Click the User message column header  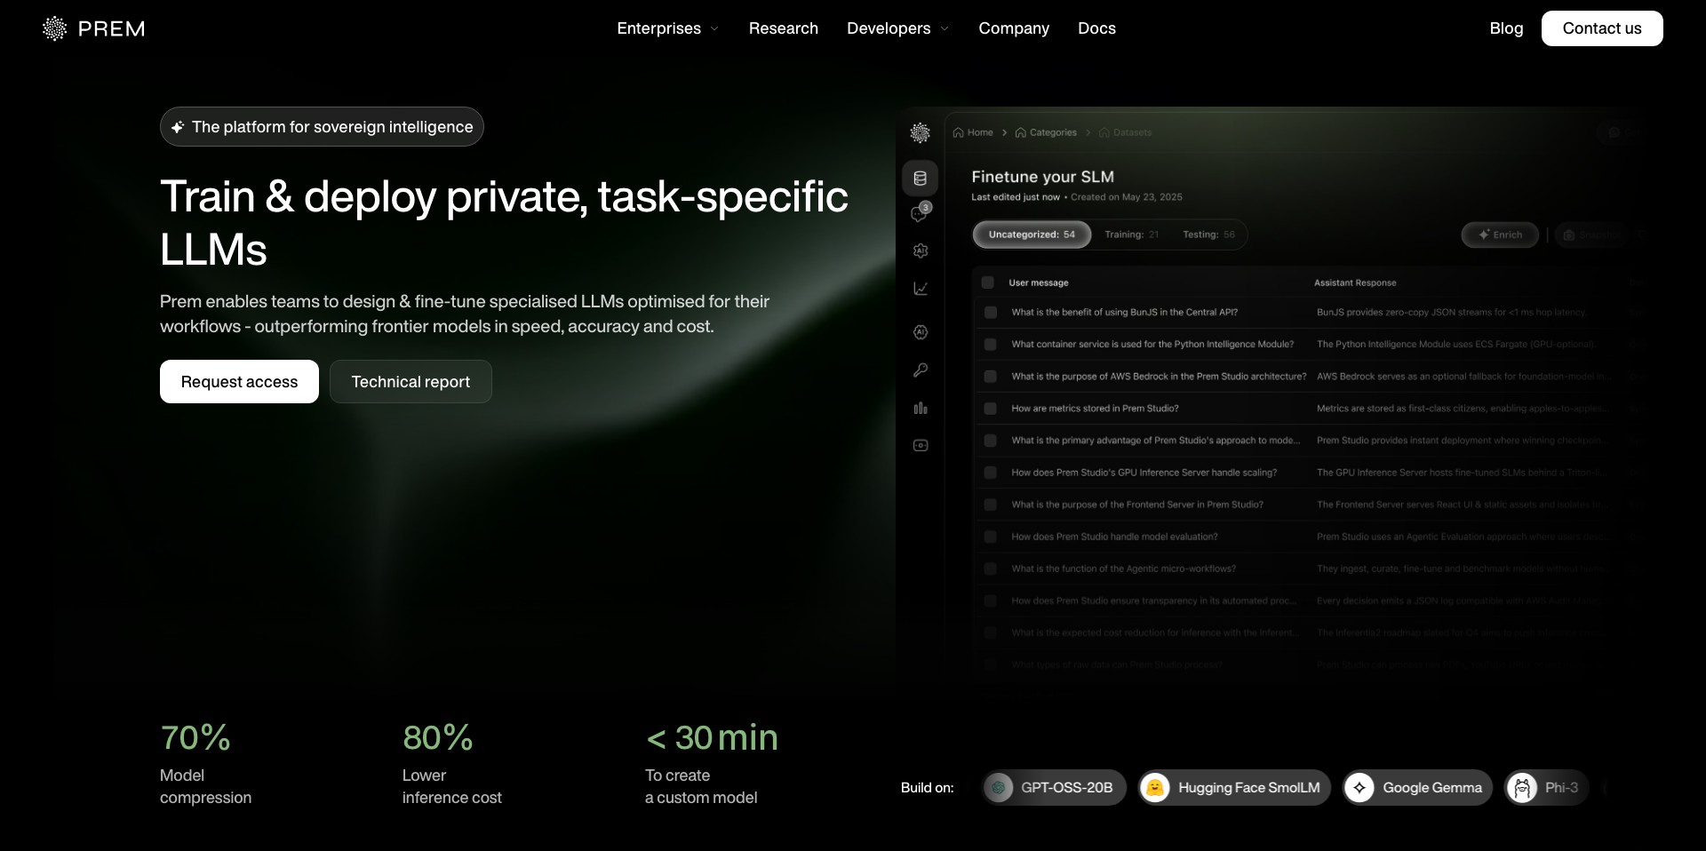point(1039,282)
